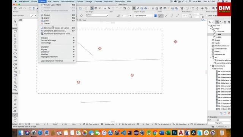Click the Options par défaut line settings button

32,16
